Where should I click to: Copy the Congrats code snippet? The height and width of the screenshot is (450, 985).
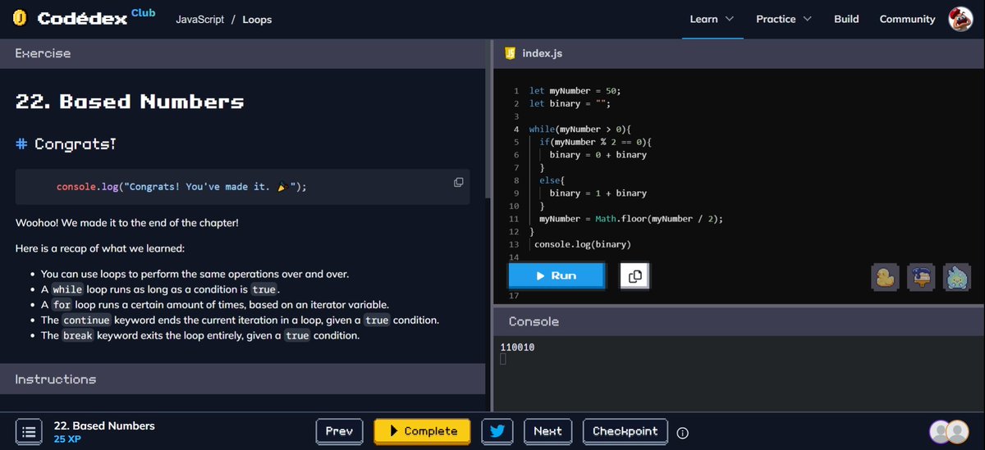click(459, 182)
